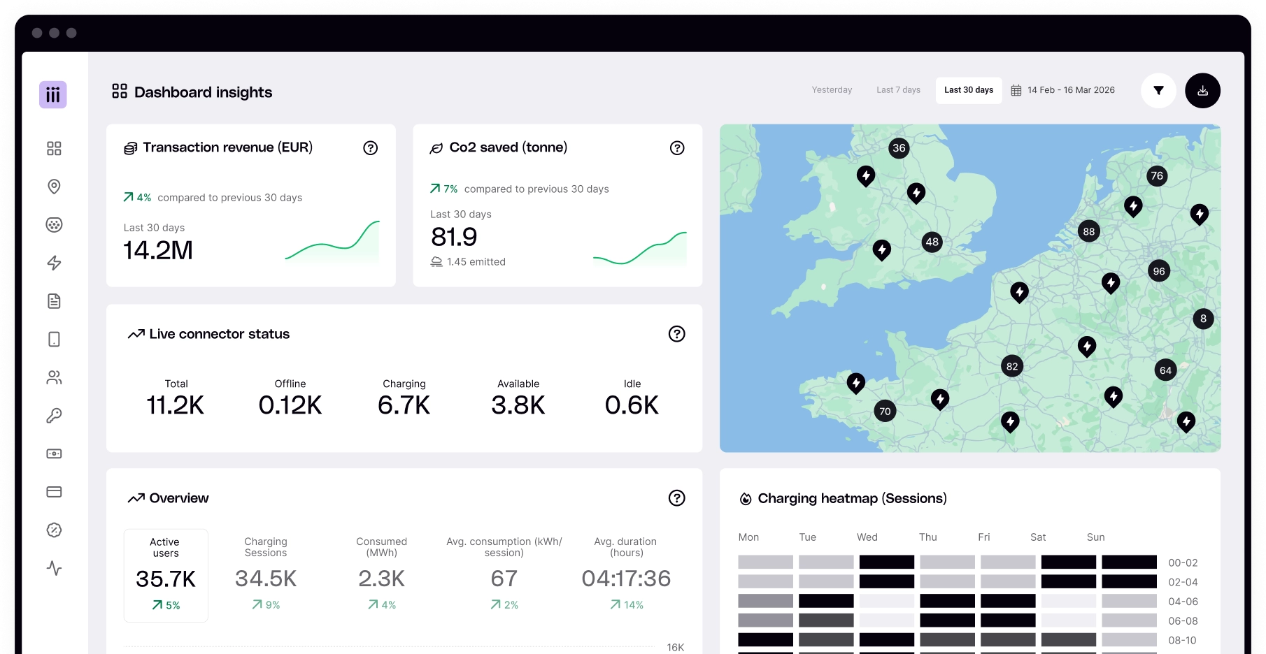Screen dimensions: 1266x654
Task: Select the Yesterday time range tab
Action: click(x=832, y=90)
